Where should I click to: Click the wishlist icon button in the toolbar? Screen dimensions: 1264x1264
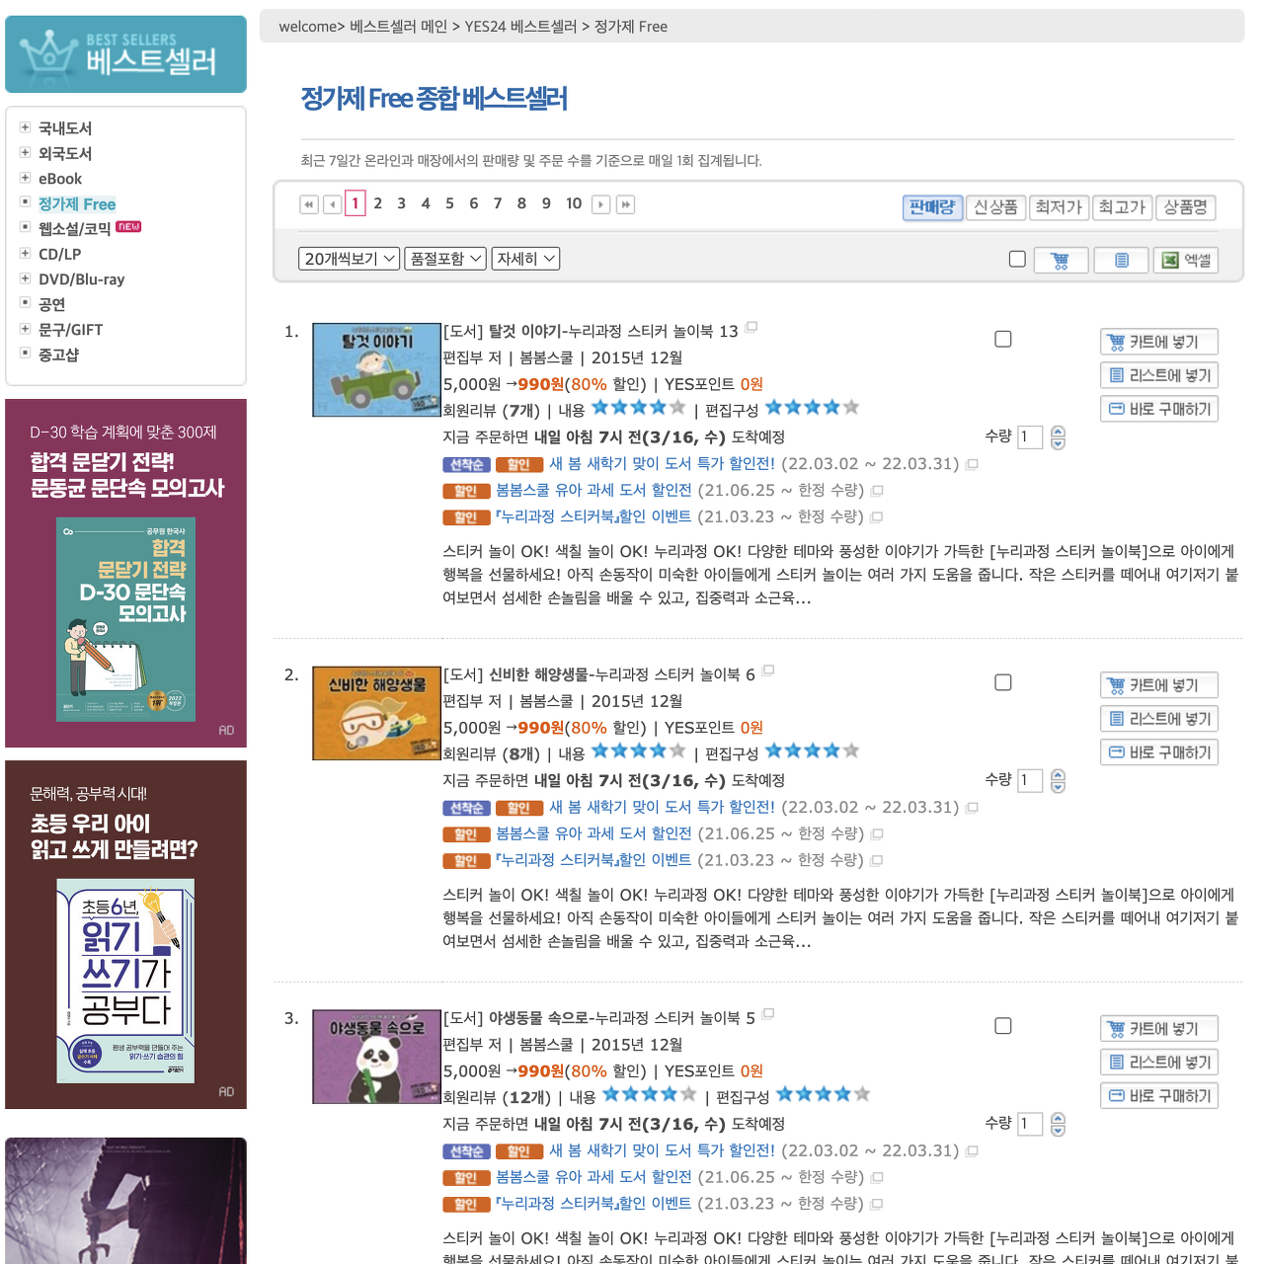tap(1122, 261)
